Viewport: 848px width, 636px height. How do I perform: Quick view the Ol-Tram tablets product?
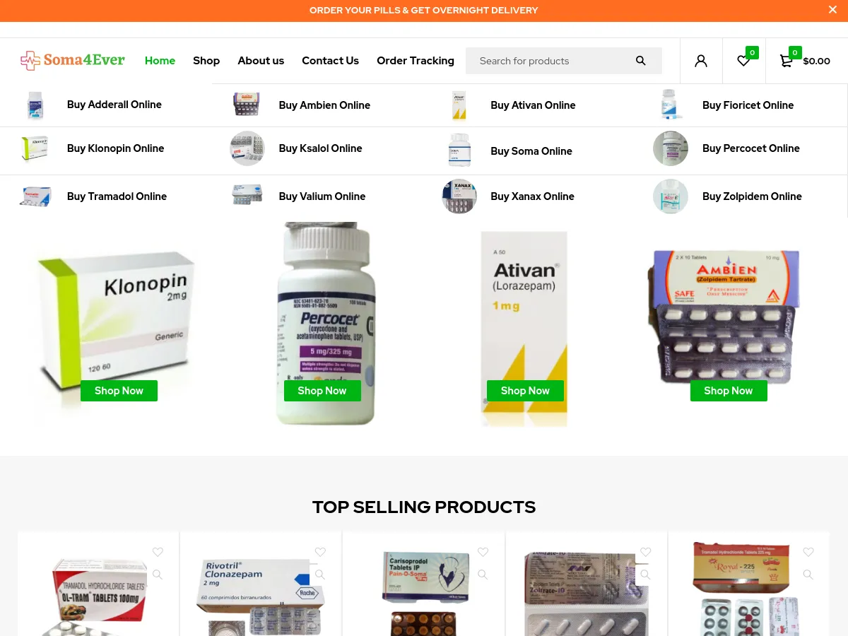(x=158, y=575)
